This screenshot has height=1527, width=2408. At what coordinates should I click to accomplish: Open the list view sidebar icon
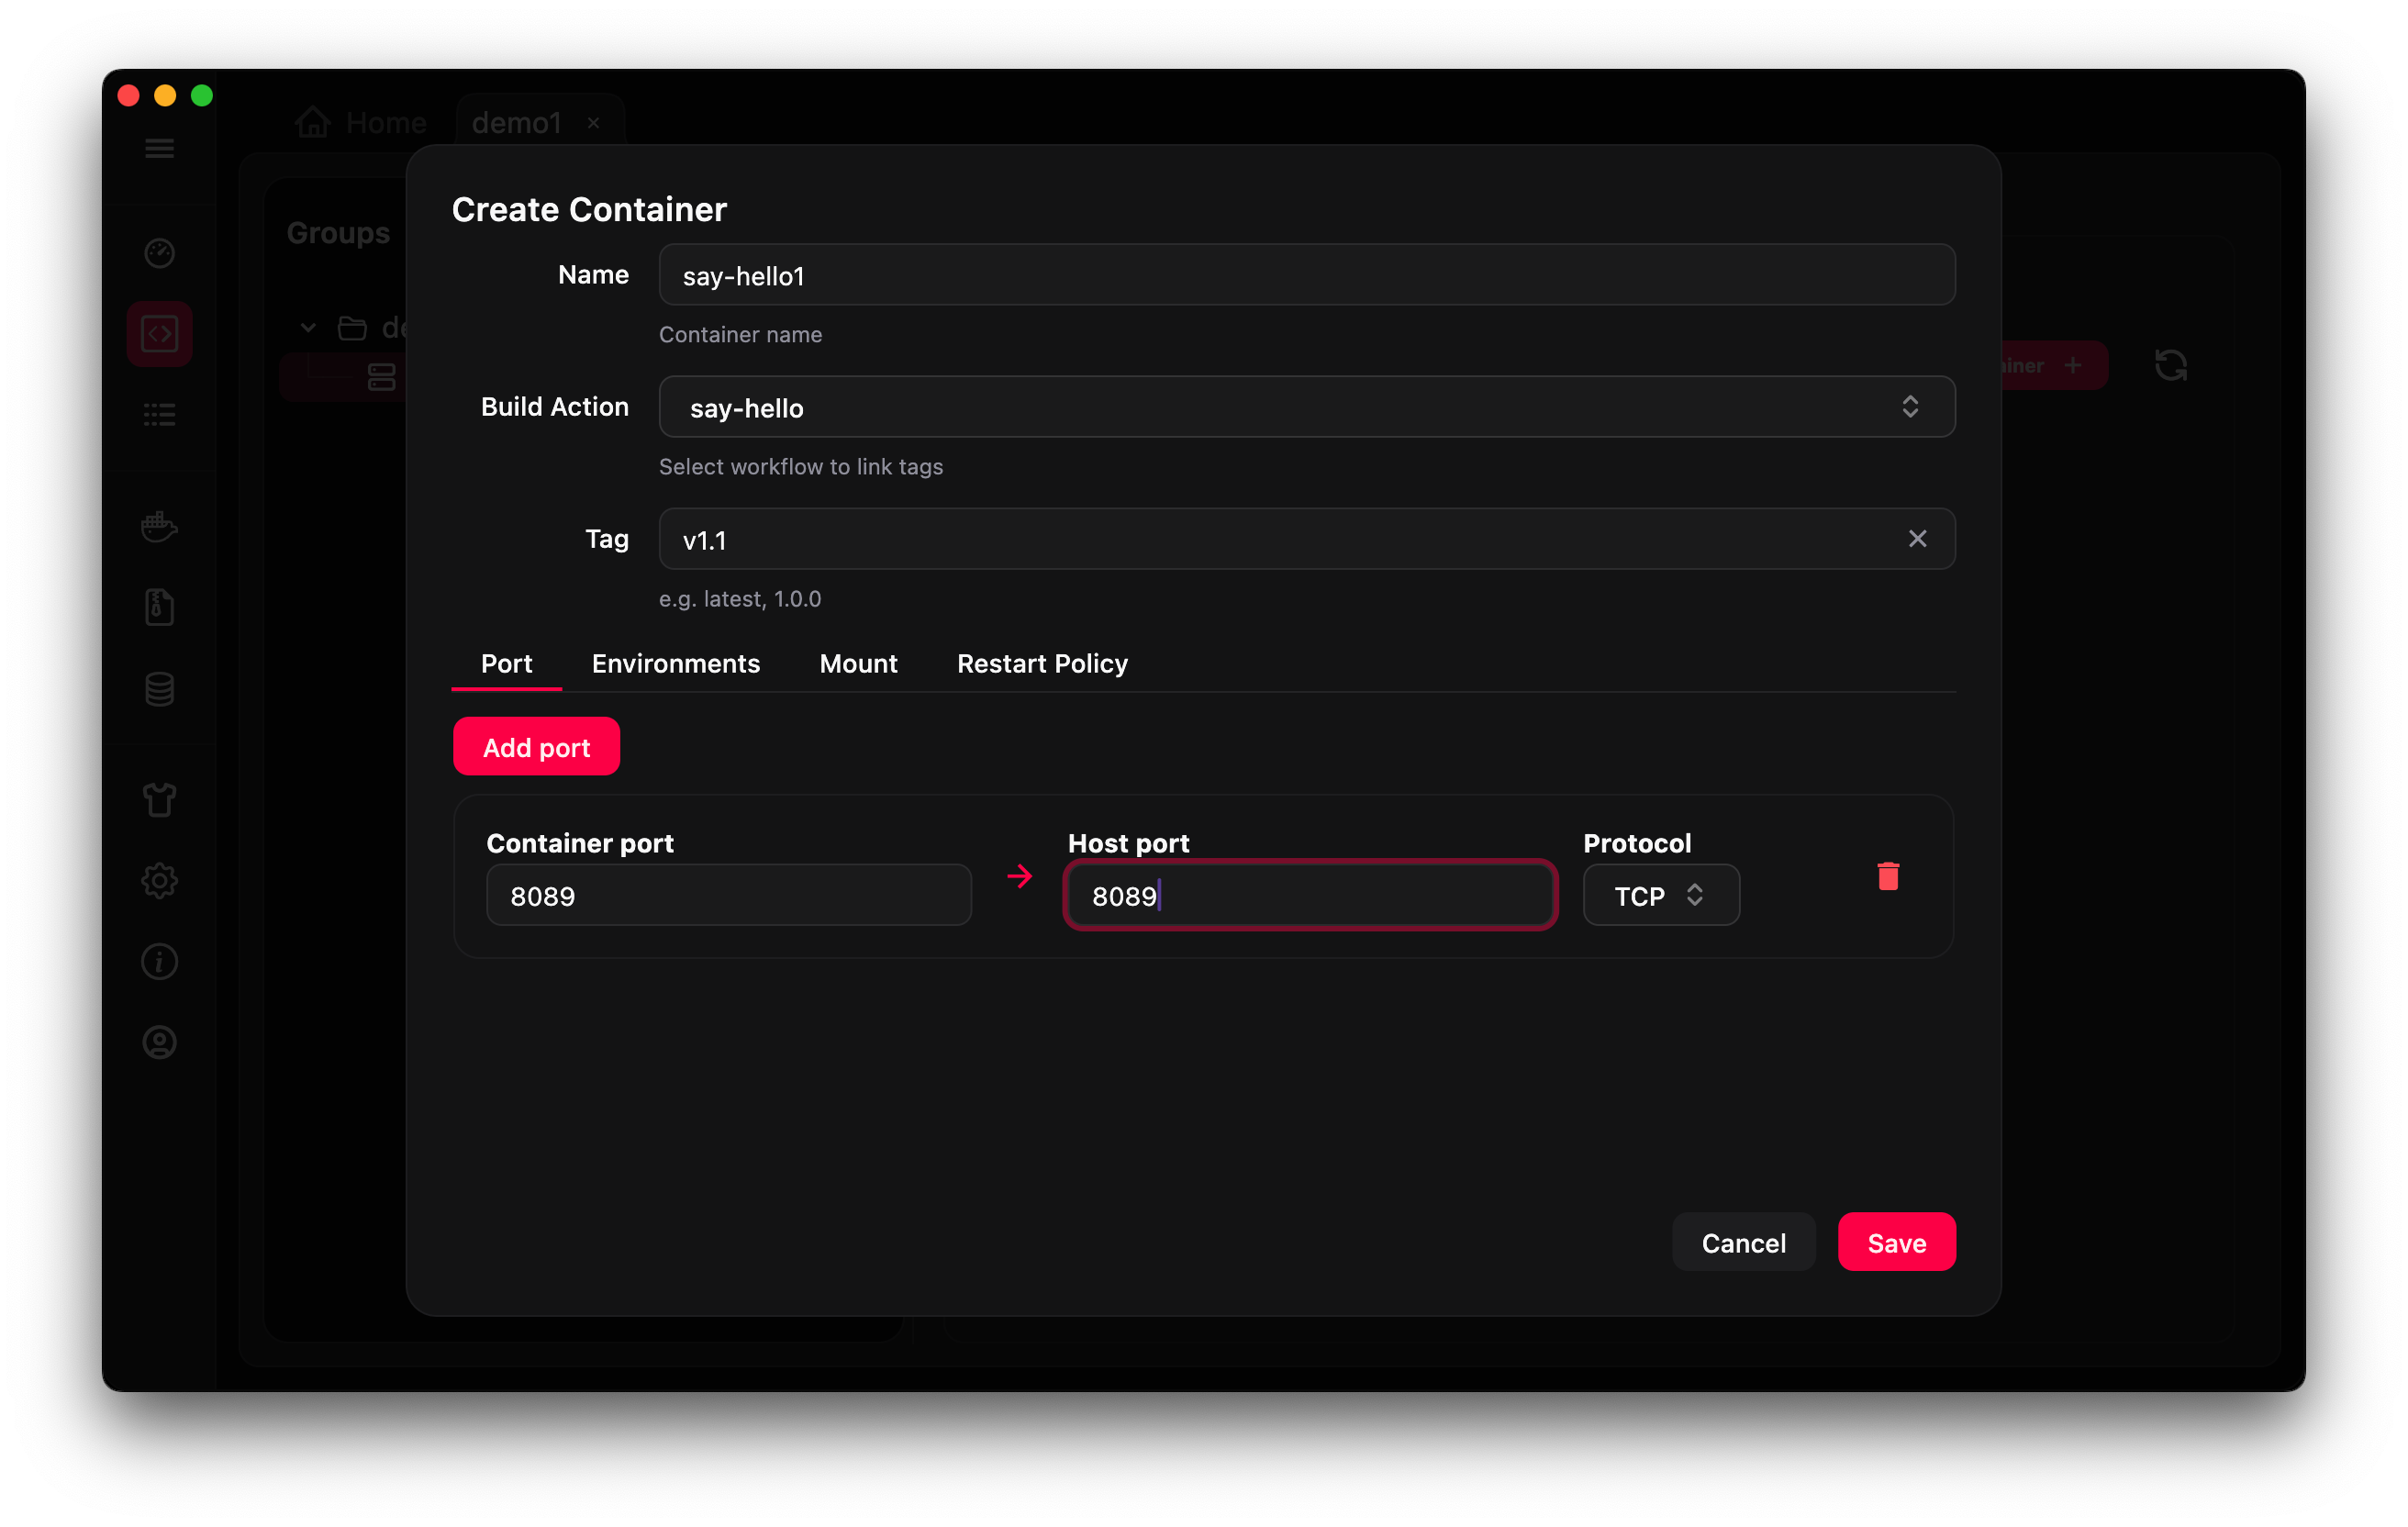point(159,414)
